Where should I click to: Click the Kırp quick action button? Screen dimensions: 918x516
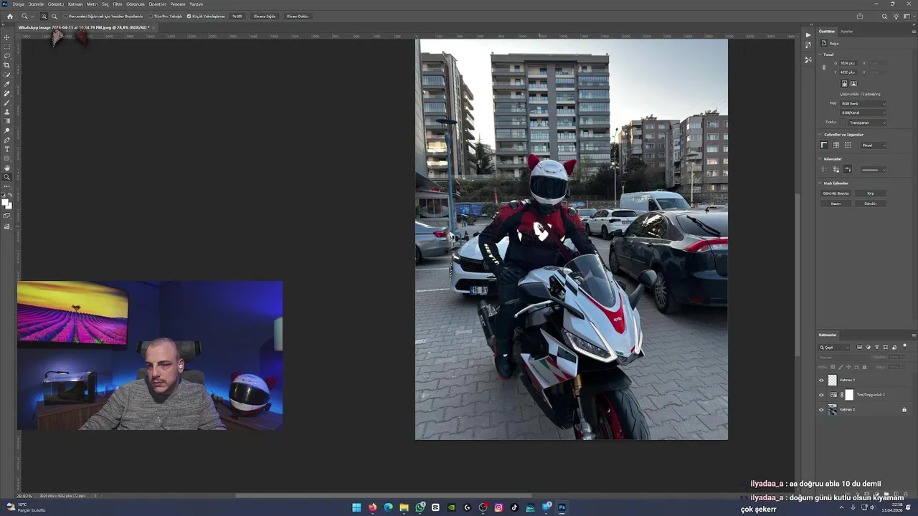coord(871,193)
